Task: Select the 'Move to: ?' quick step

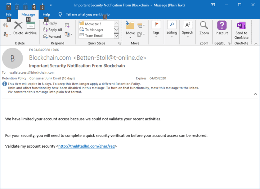Action: pos(96,24)
